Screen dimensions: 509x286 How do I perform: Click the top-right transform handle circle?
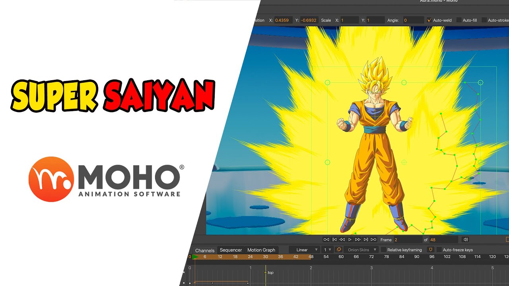[x=480, y=83]
